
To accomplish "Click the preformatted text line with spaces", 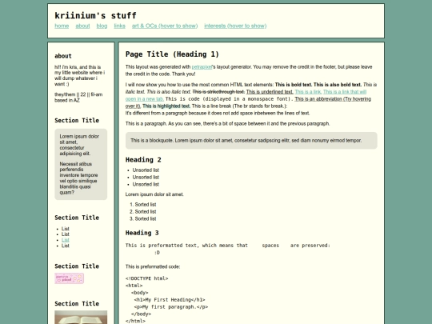I will [227, 246].
